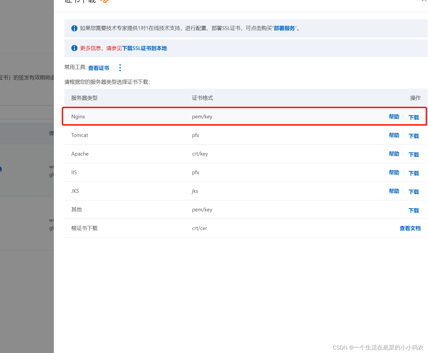This screenshot has height=353, width=428.
Task: Download the Nginx pem/key certificate
Action: (x=414, y=117)
